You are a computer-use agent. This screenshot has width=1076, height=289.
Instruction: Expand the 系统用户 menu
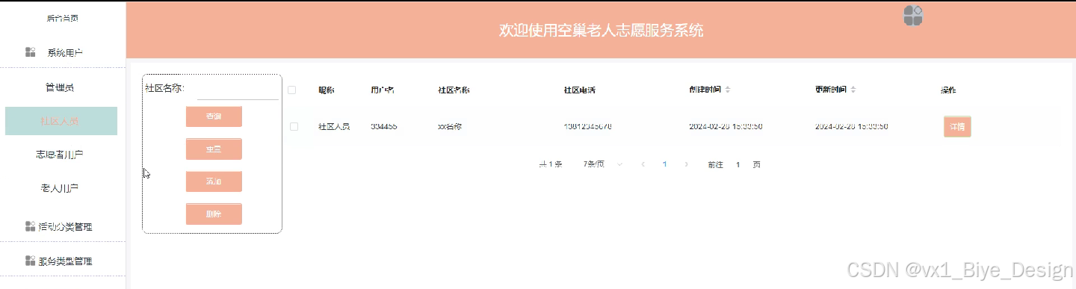click(x=63, y=52)
